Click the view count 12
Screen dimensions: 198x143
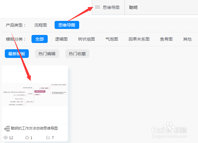click(11, 138)
